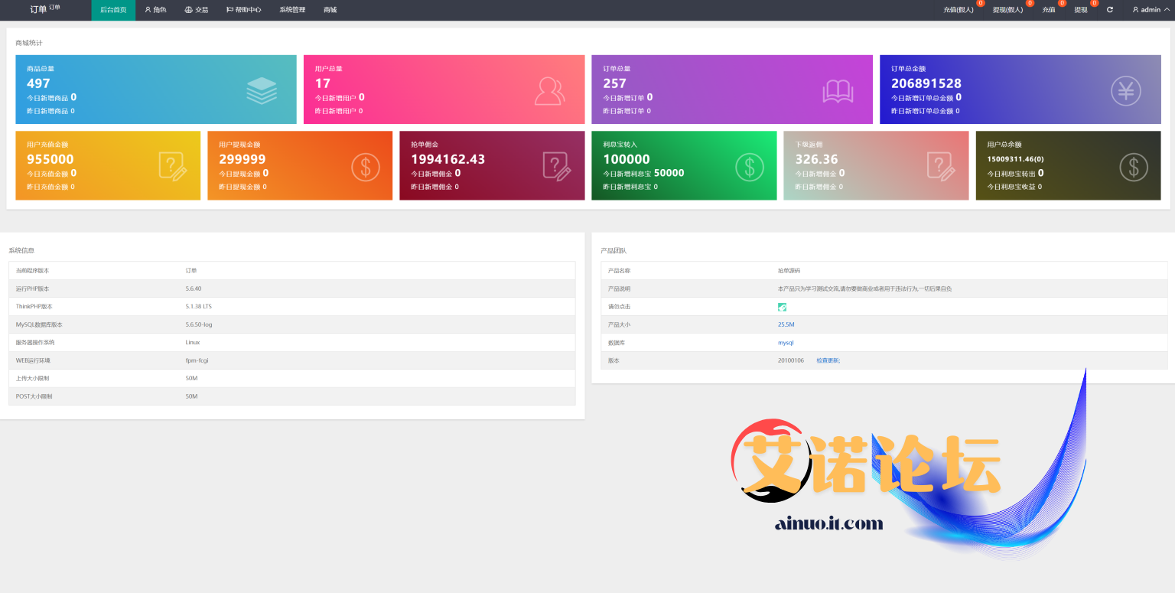The height and width of the screenshot is (593, 1175).
Task: Click the 商城统计 section heading
Action: 29,43
